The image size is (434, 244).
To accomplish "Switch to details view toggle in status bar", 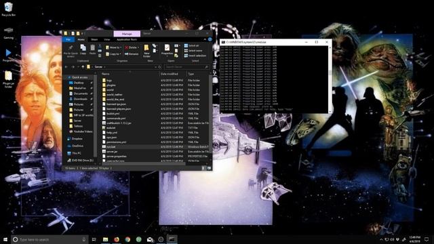I will tap(203, 168).
